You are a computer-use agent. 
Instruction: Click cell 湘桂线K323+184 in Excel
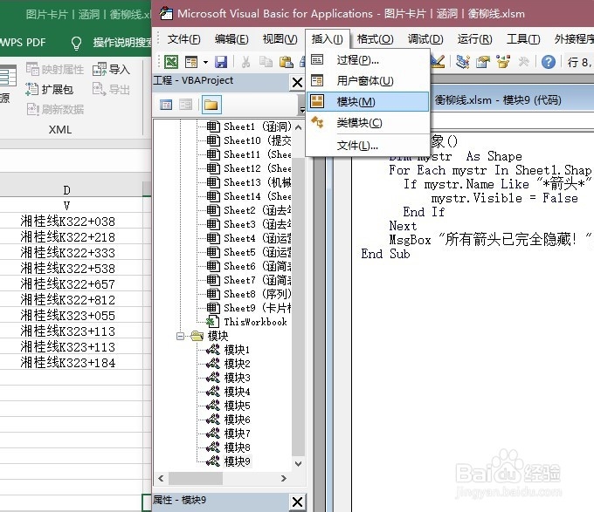72,363
